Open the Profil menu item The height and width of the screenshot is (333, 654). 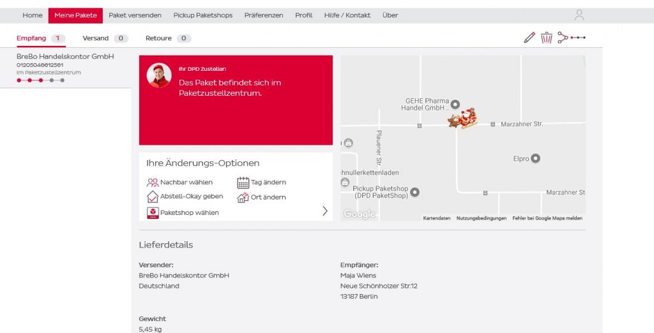[303, 15]
